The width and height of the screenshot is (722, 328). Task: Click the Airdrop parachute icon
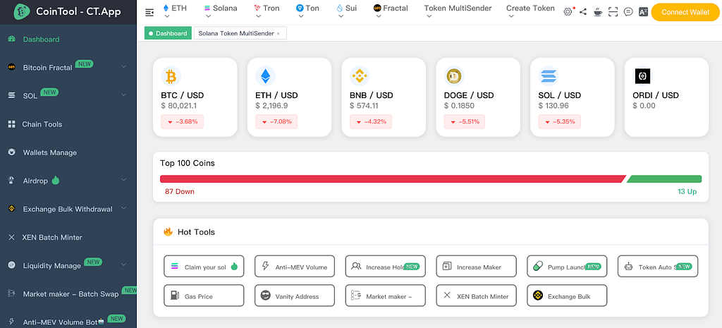click(12, 181)
